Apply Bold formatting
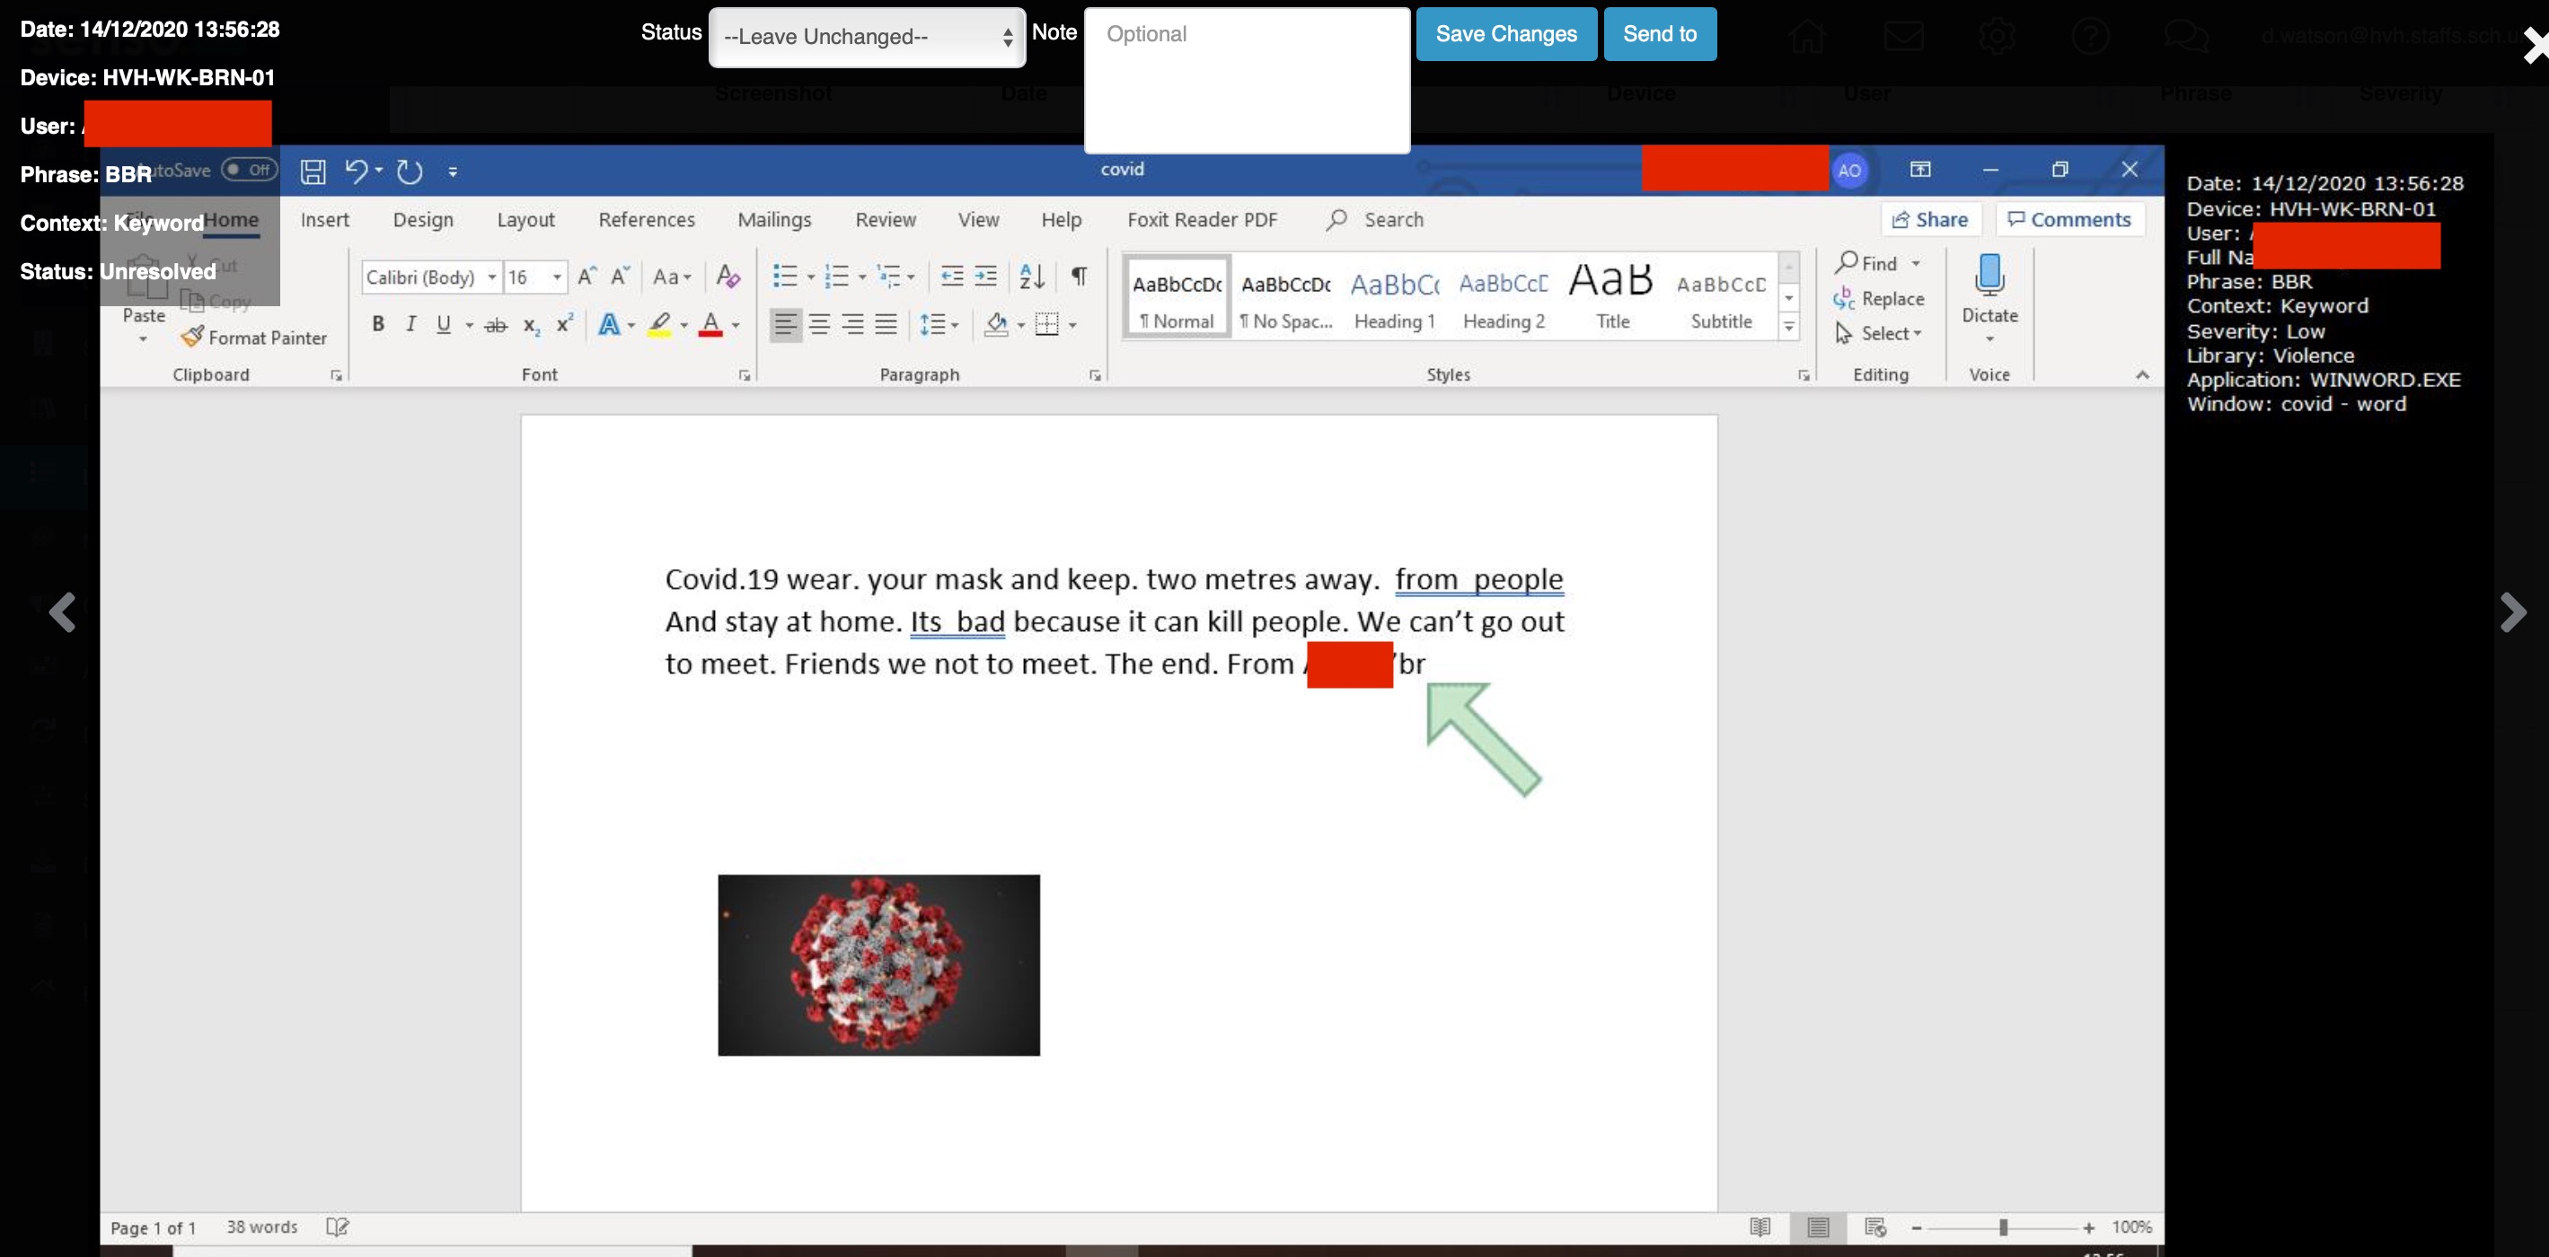This screenshot has width=2549, height=1257. [378, 323]
